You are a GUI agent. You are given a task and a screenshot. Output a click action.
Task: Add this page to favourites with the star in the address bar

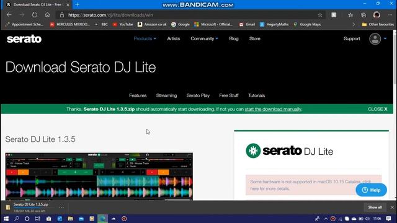click(320, 15)
